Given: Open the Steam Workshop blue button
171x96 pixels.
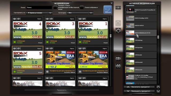Looking at the screenshot, I should pyautogui.click(x=108, y=10).
